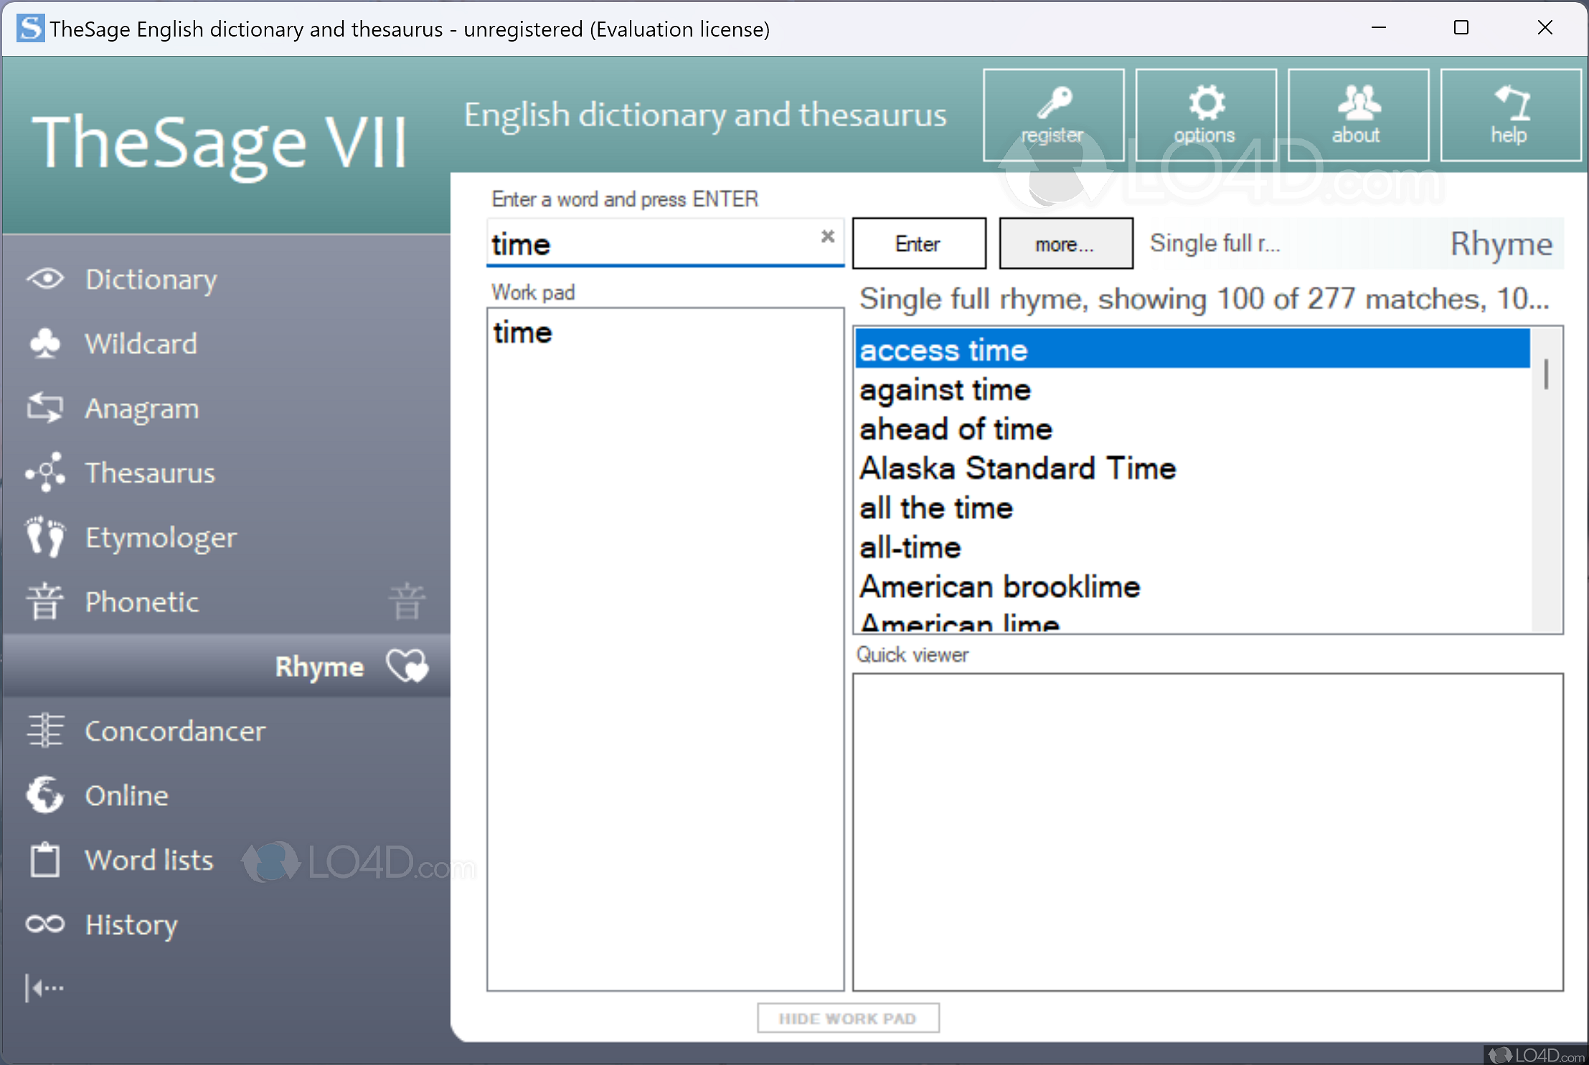The height and width of the screenshot is (1065, 1589).
Task: Collapse the sidebar with the arrow icon
Action: pos(44,988)
